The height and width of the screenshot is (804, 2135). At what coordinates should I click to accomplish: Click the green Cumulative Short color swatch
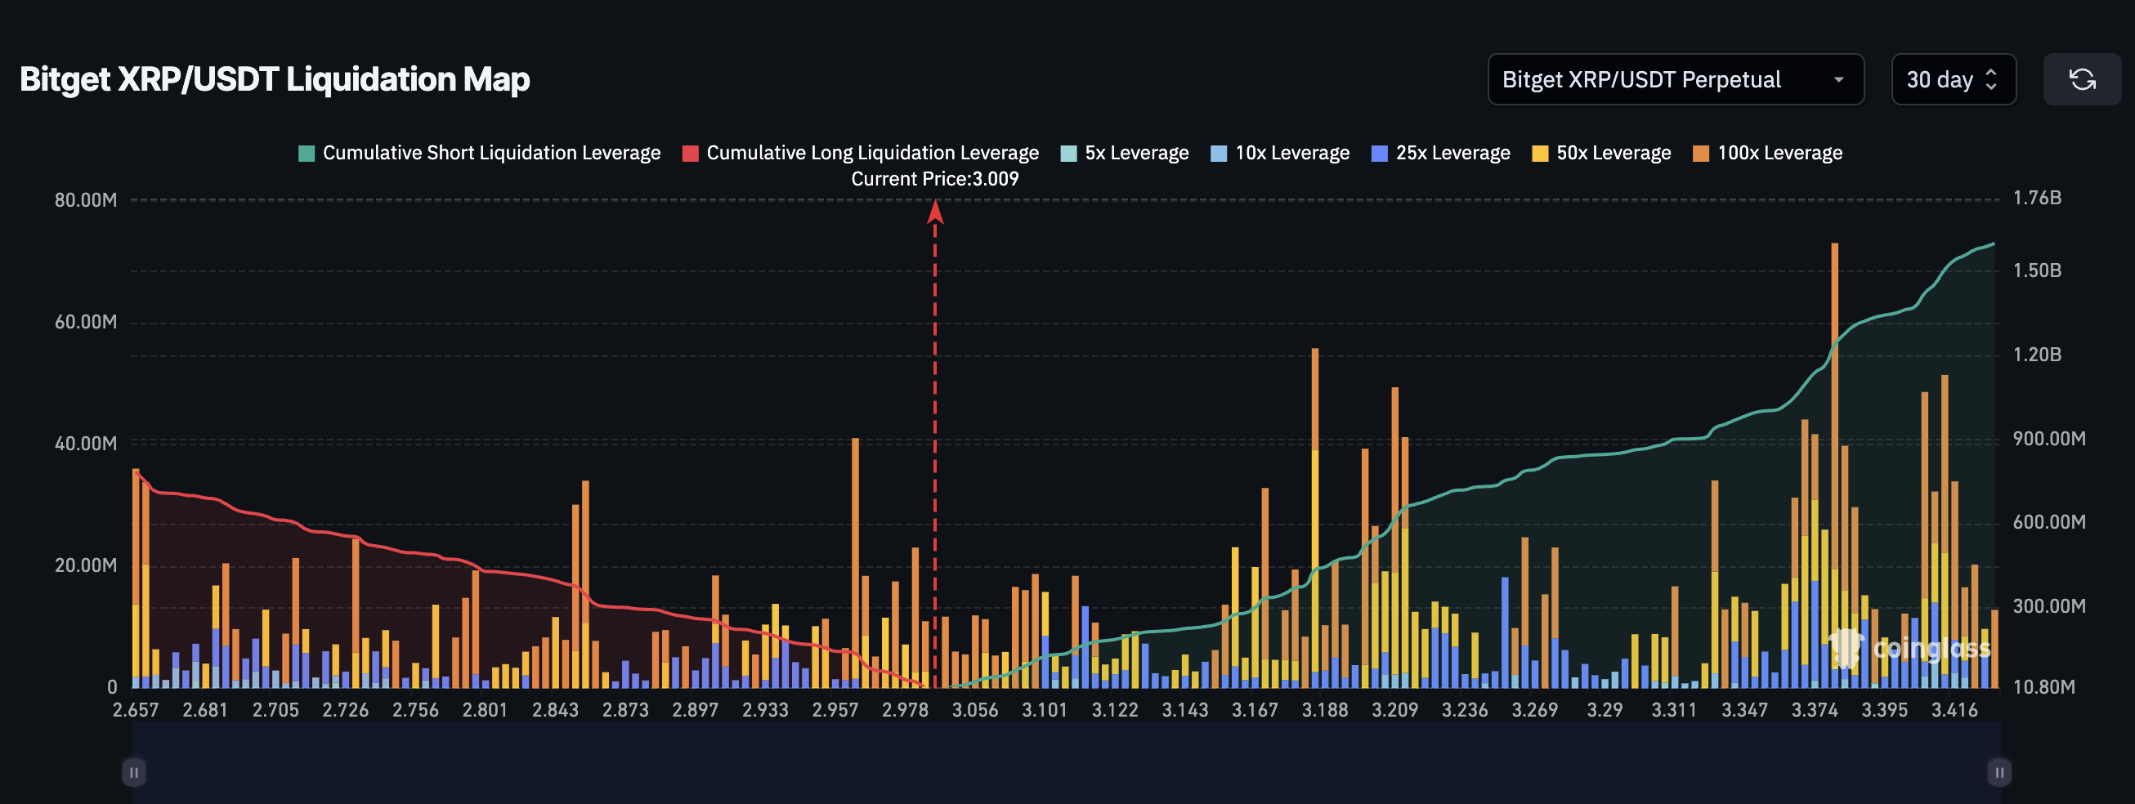point(307,154)
